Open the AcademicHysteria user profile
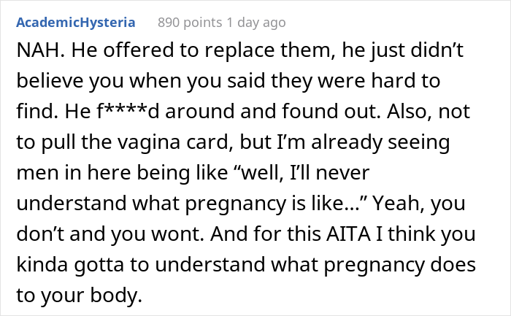This screenshot has width=511, height=316. (x=76, y=23)
